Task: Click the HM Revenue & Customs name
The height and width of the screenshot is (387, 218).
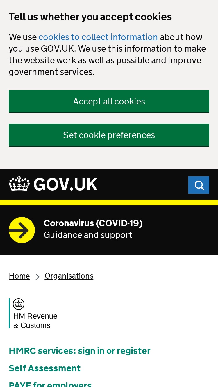Action: tap(35, 321)
